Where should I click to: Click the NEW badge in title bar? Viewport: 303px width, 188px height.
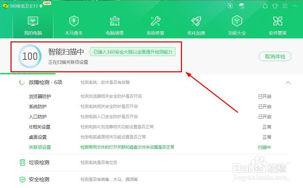pyautogui.click(x=47, y=3)
